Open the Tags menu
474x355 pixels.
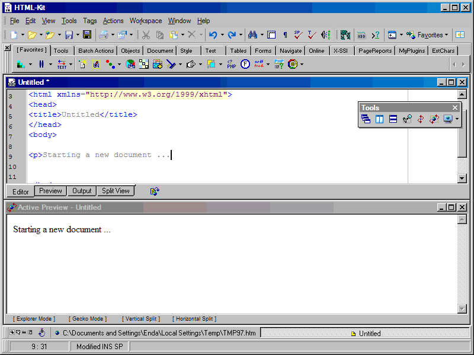point(90,21)
